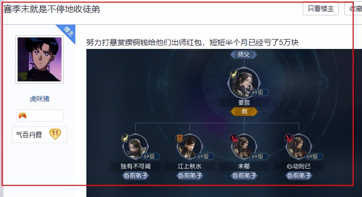Click the level 11 shield badge
The width and height of the screenshot is (362, 197).
click(55, 134)
